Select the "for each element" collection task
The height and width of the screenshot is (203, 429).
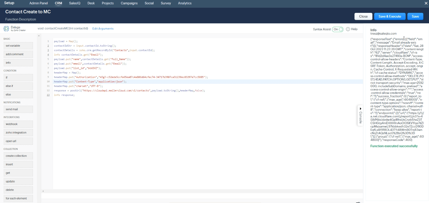pos(18,198)
